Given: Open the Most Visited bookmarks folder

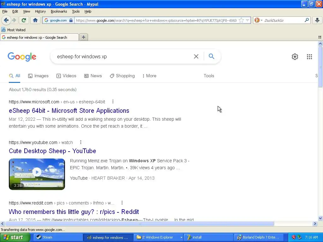Looking at the screenshot, I should tap(14, 30).
